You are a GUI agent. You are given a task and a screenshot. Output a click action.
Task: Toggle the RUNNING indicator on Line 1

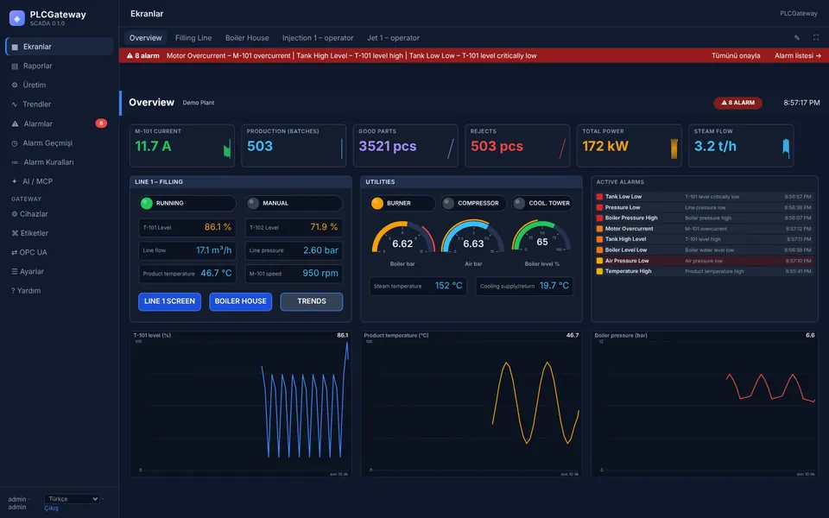tap(187, 203)
